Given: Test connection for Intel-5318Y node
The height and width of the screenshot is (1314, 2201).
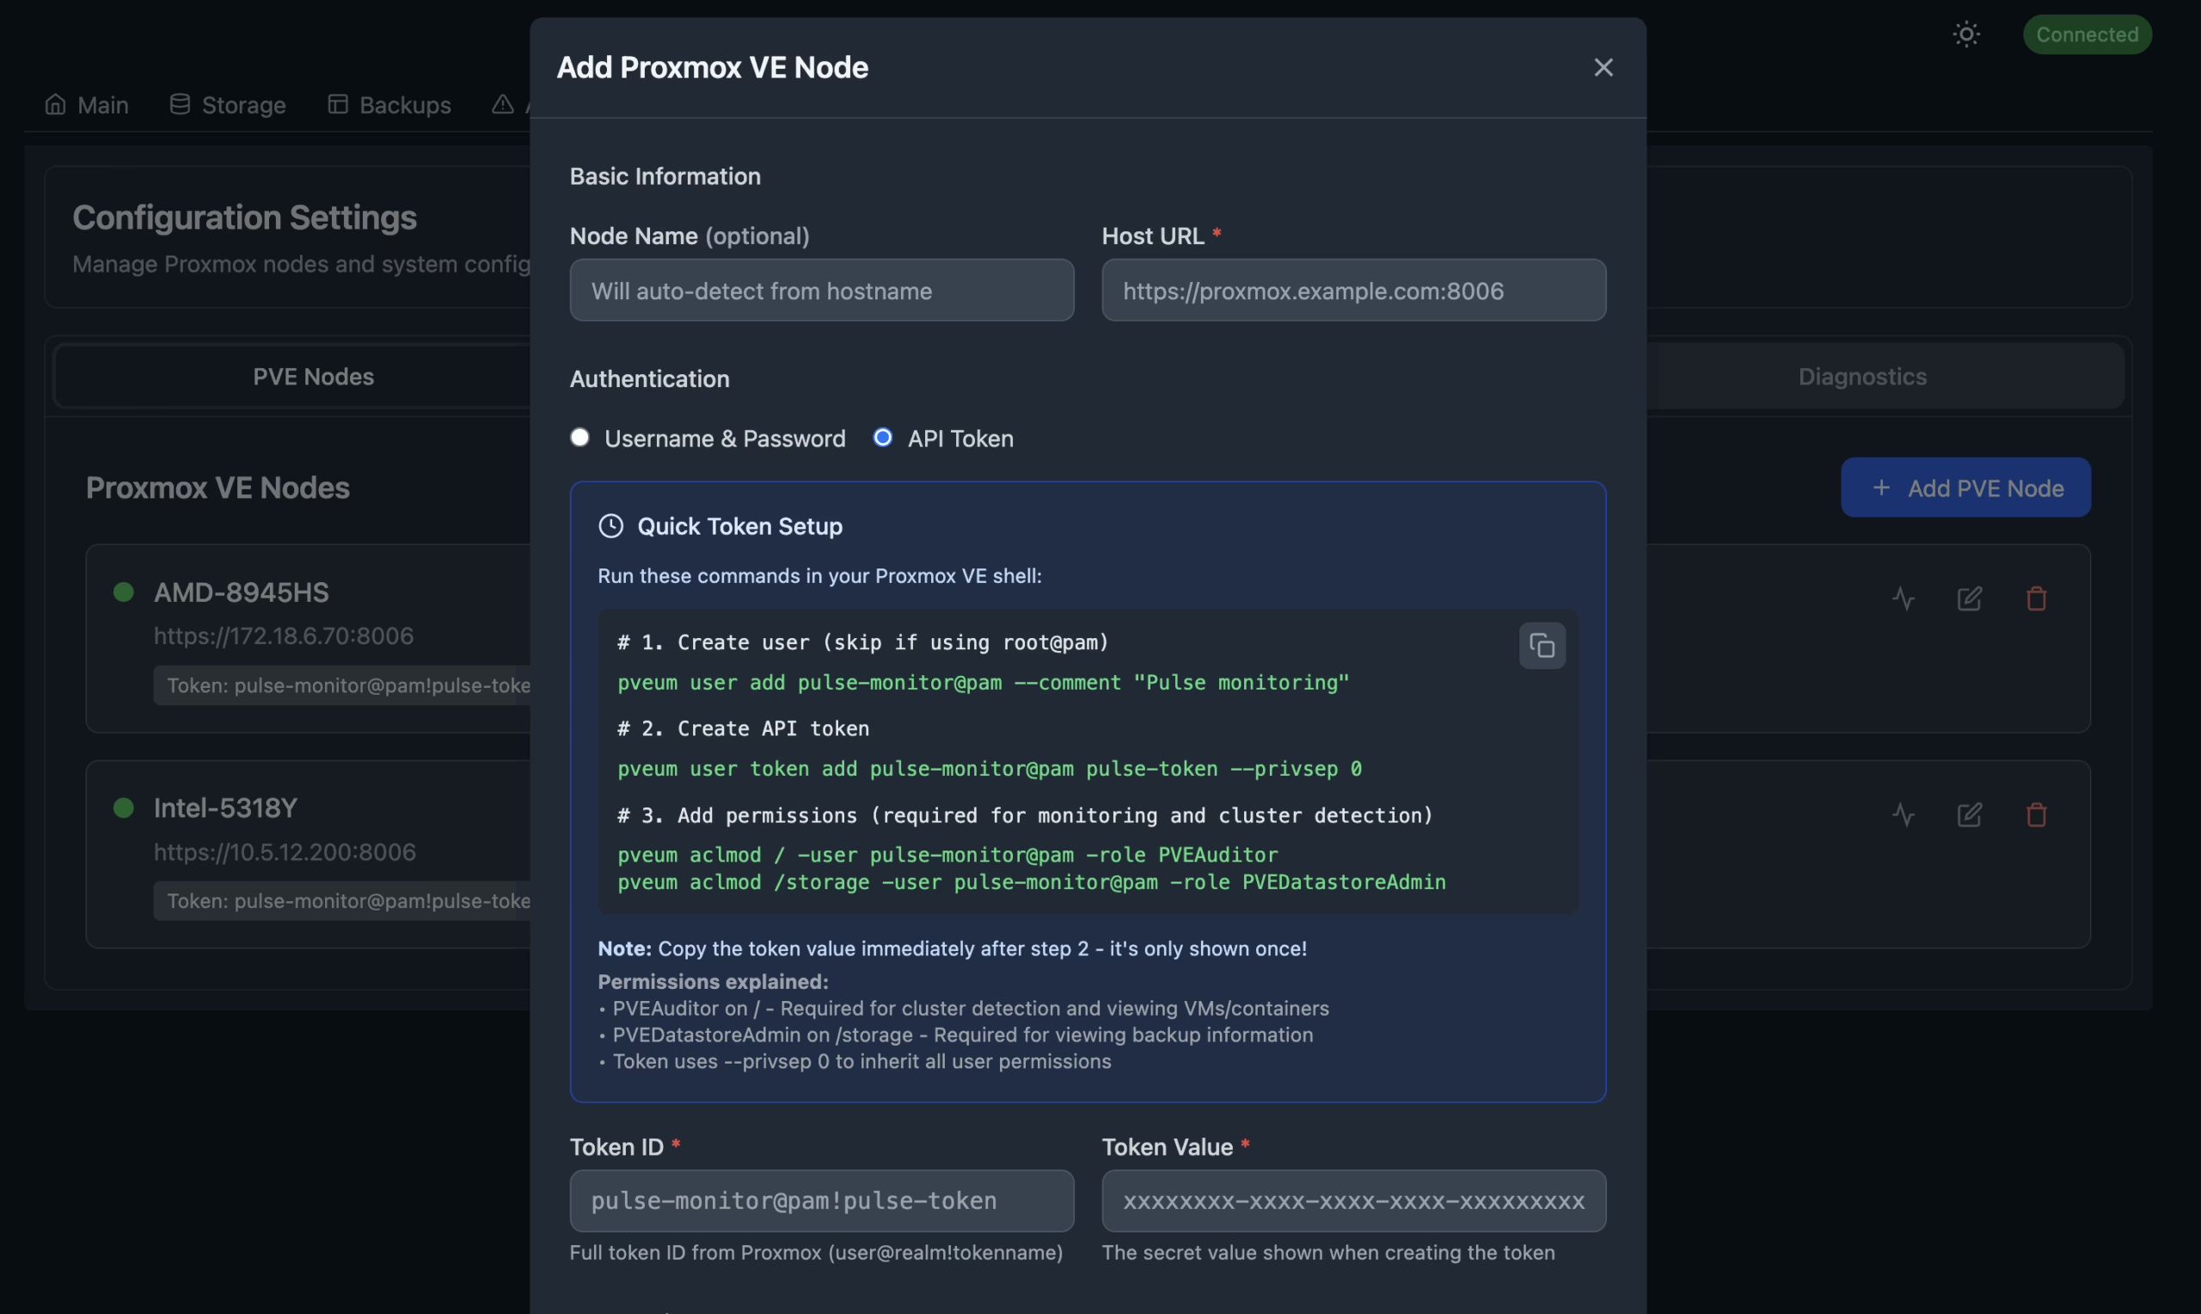Looking at the screenshot, I should coord(1903,814).
